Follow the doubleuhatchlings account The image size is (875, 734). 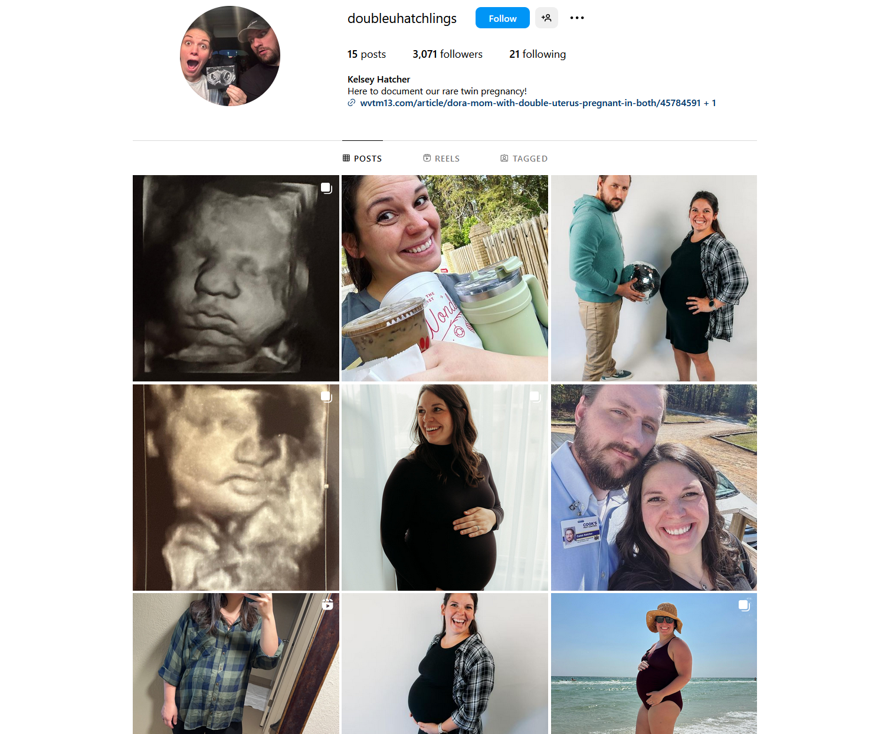[x=503, y=18]
